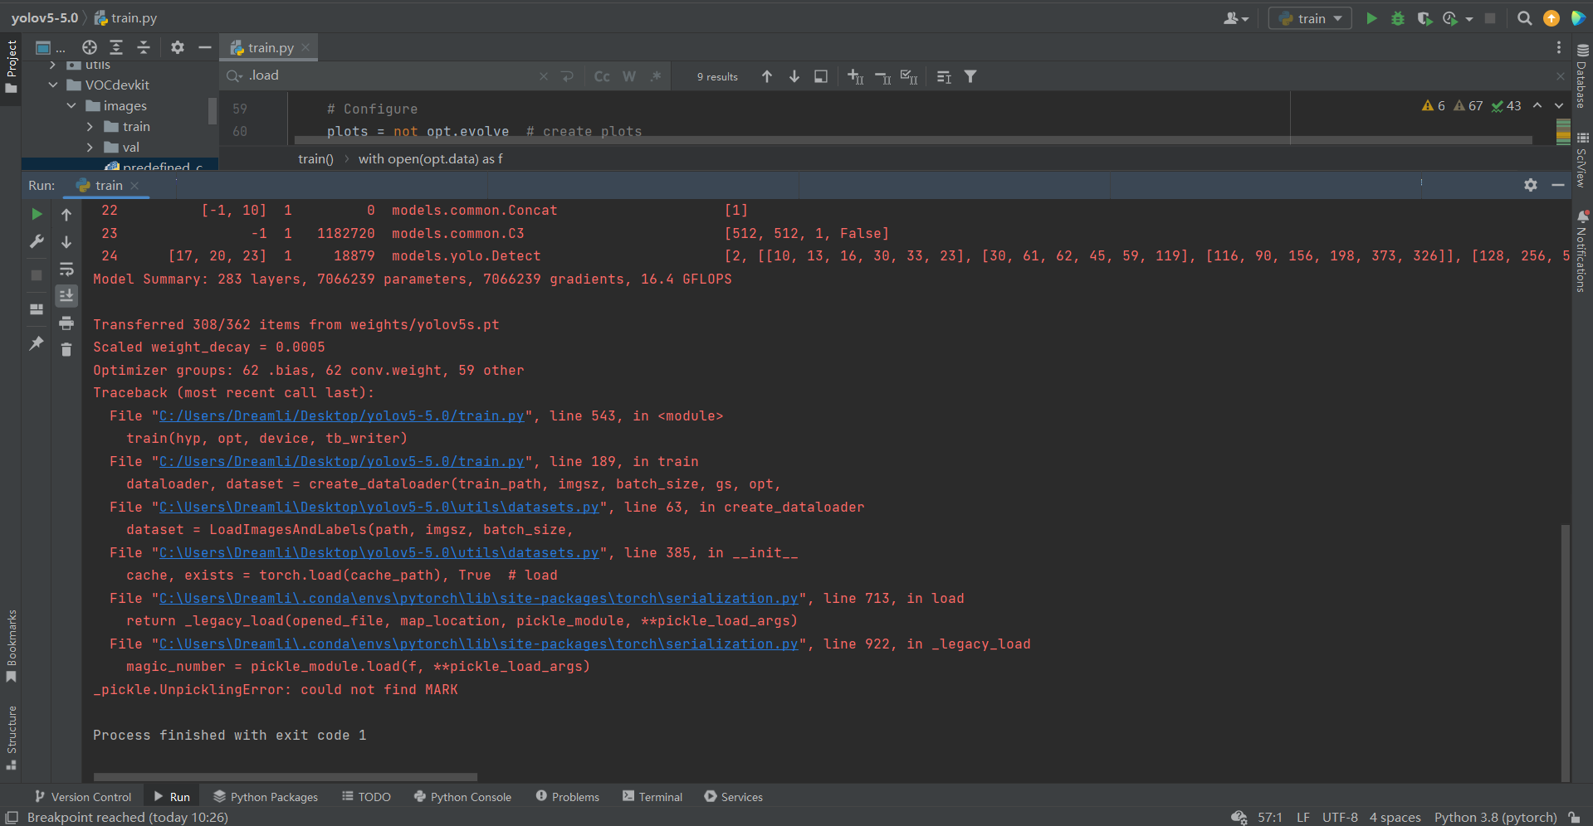Run with Coverage using the shield icon
1593x826 pixels.
tap(1424, 18)
